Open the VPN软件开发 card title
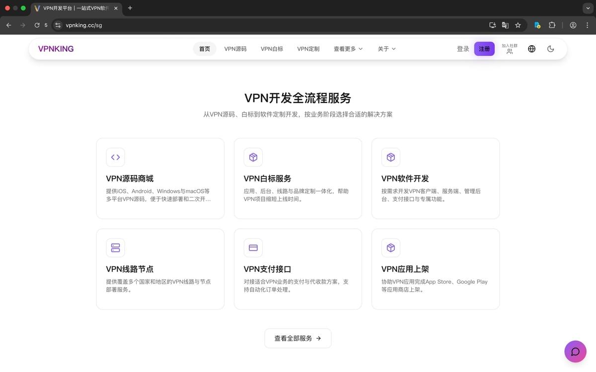This screenshot has width=596, height=372. coord(405,179)
